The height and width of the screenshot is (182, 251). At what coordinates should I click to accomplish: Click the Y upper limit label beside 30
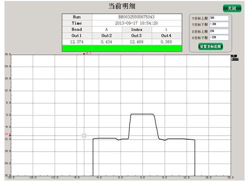(x=200, y=18)
